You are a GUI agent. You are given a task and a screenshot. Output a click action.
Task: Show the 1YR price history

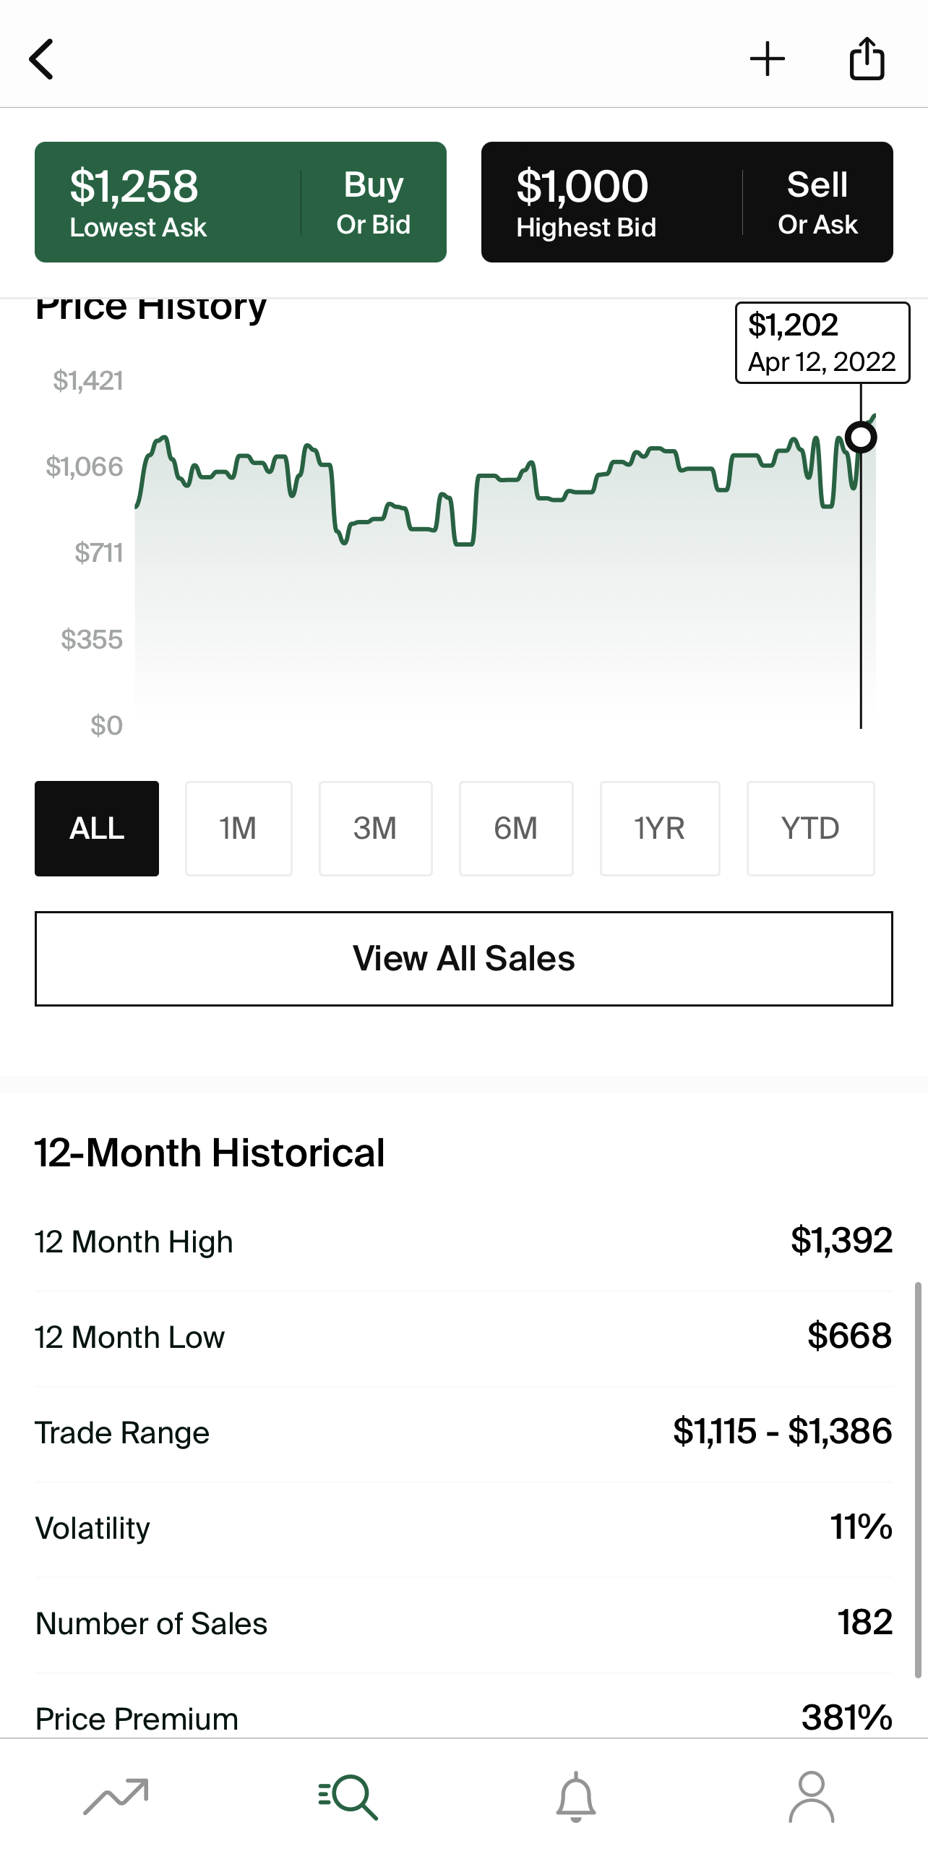(x=660, y=829)
